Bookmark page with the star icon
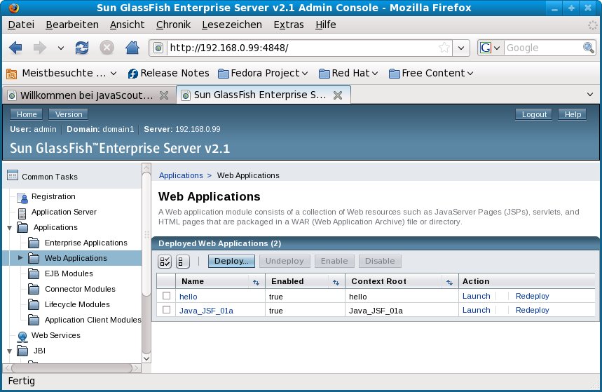This screenshot has width=602, height=392. coord(444,48)
